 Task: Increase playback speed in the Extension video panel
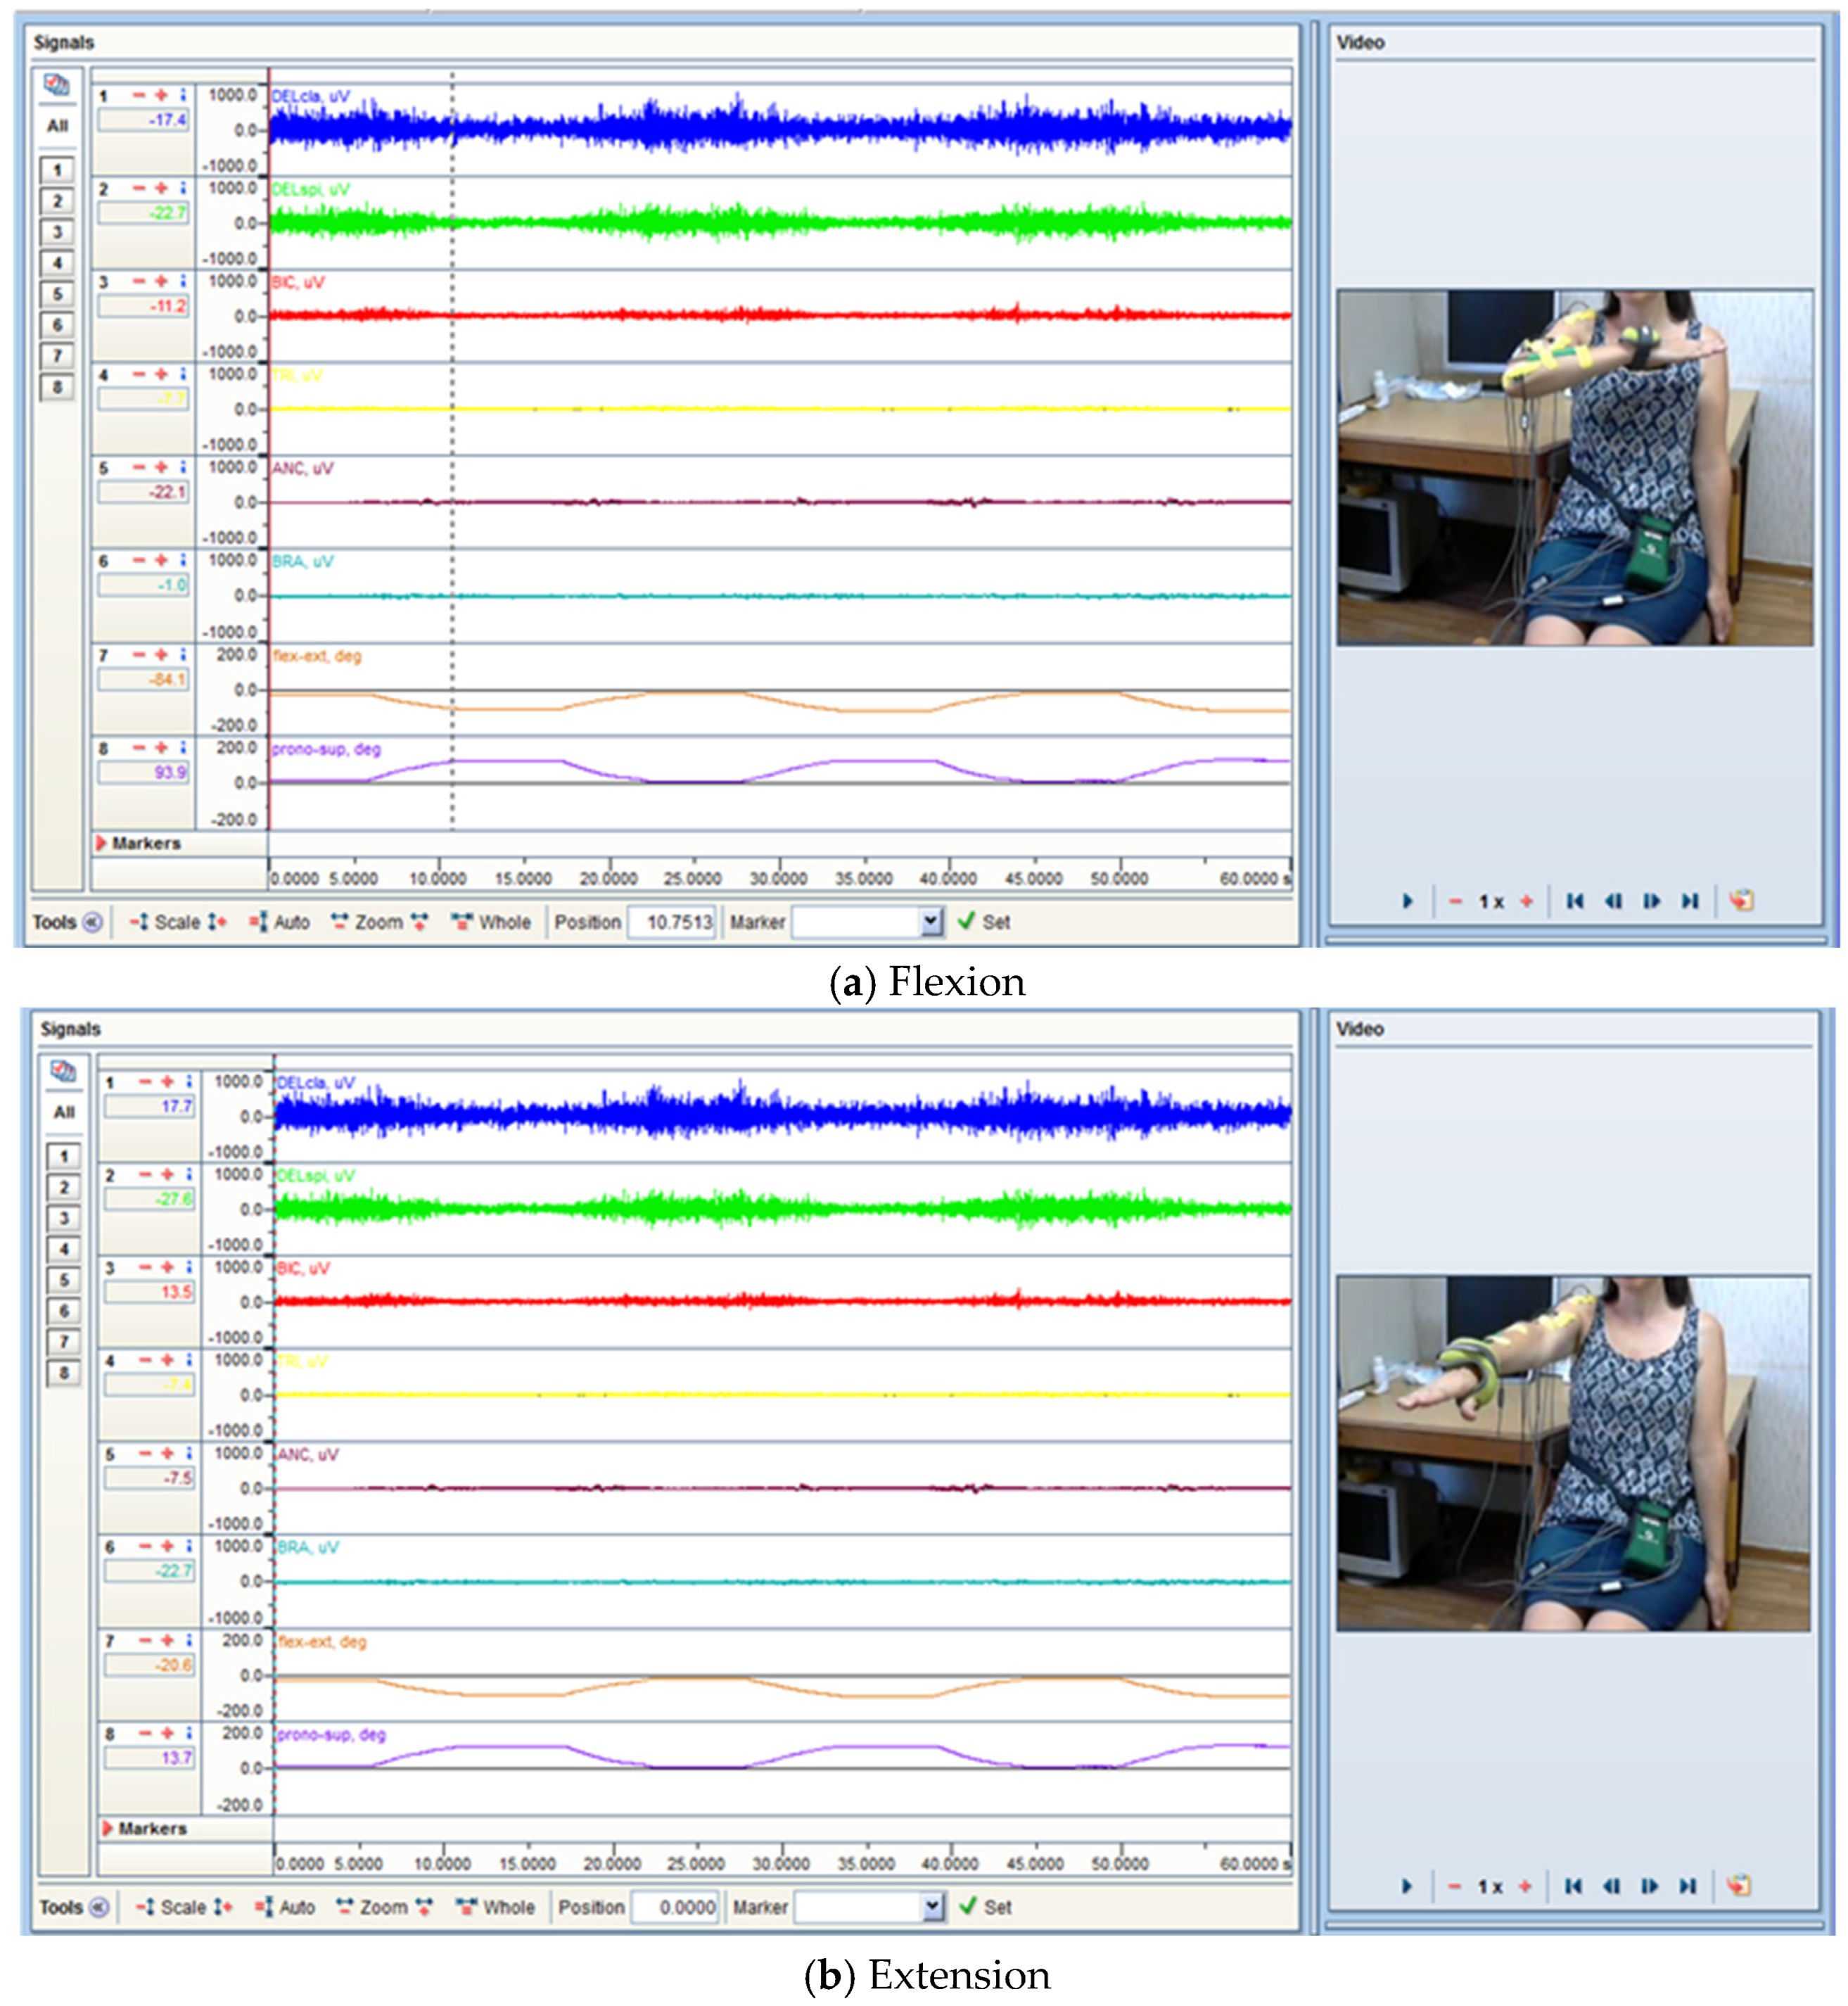tap(1524, 1886)
